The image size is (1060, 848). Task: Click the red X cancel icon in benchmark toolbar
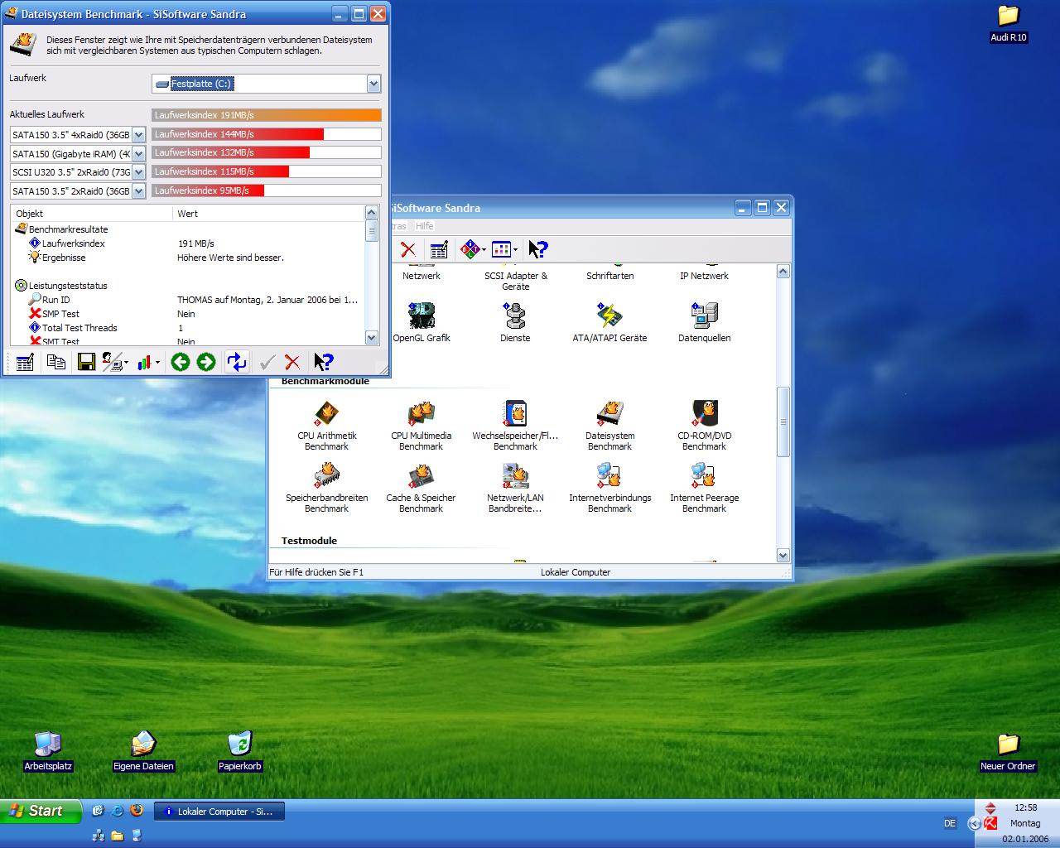[292, 362]
